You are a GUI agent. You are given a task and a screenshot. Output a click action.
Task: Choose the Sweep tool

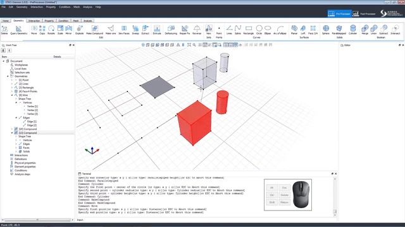(135, 30)
